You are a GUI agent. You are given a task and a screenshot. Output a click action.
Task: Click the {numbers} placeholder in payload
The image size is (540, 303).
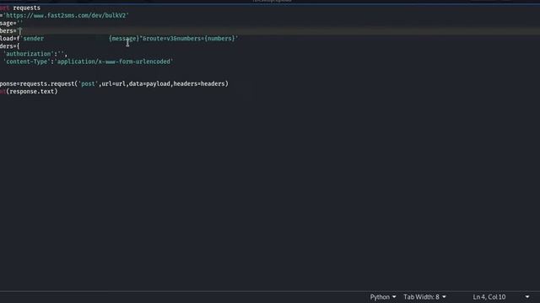219,39
